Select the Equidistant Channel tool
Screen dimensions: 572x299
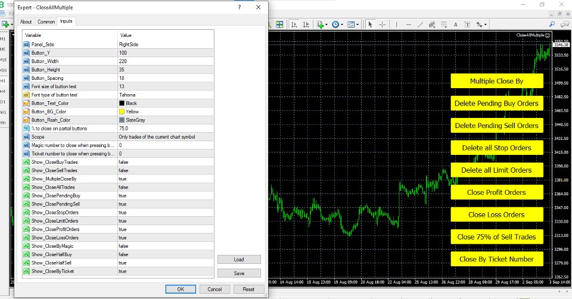tap(432, 24)
